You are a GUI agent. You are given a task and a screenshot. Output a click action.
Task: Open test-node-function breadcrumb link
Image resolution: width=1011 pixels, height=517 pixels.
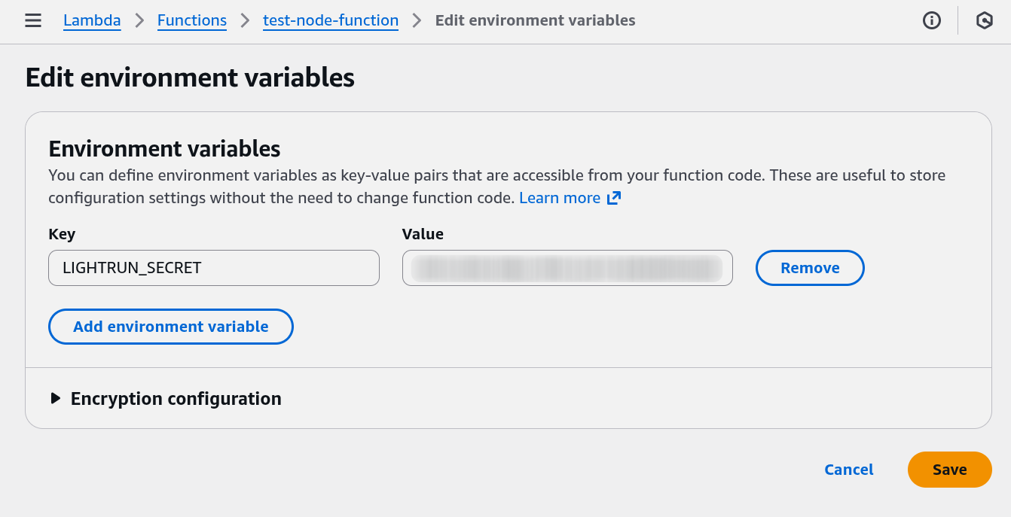tap(331, 20)
